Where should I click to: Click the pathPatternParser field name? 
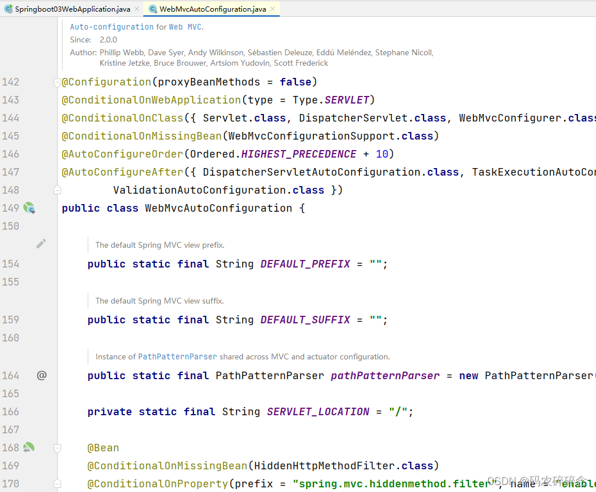385,376
